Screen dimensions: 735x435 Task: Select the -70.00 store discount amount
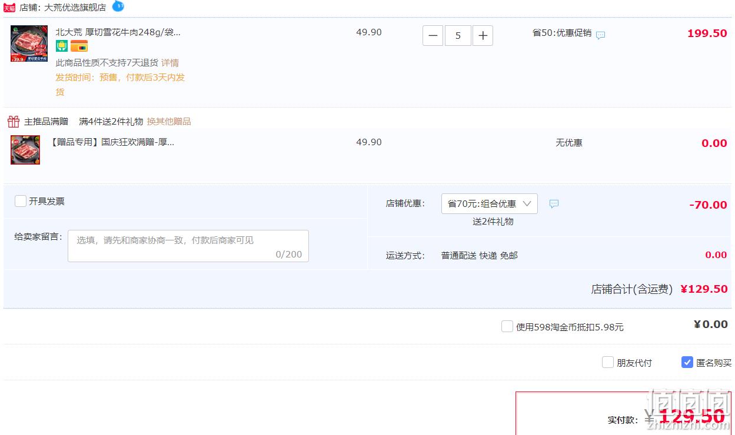point(709,205)
